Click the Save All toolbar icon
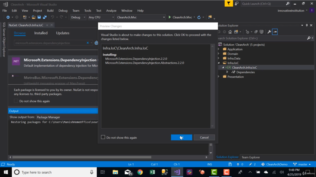 pos(45,17)
